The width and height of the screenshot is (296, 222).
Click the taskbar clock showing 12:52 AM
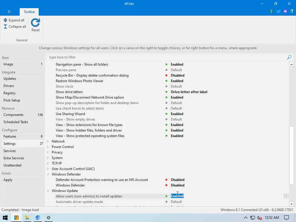272,218
